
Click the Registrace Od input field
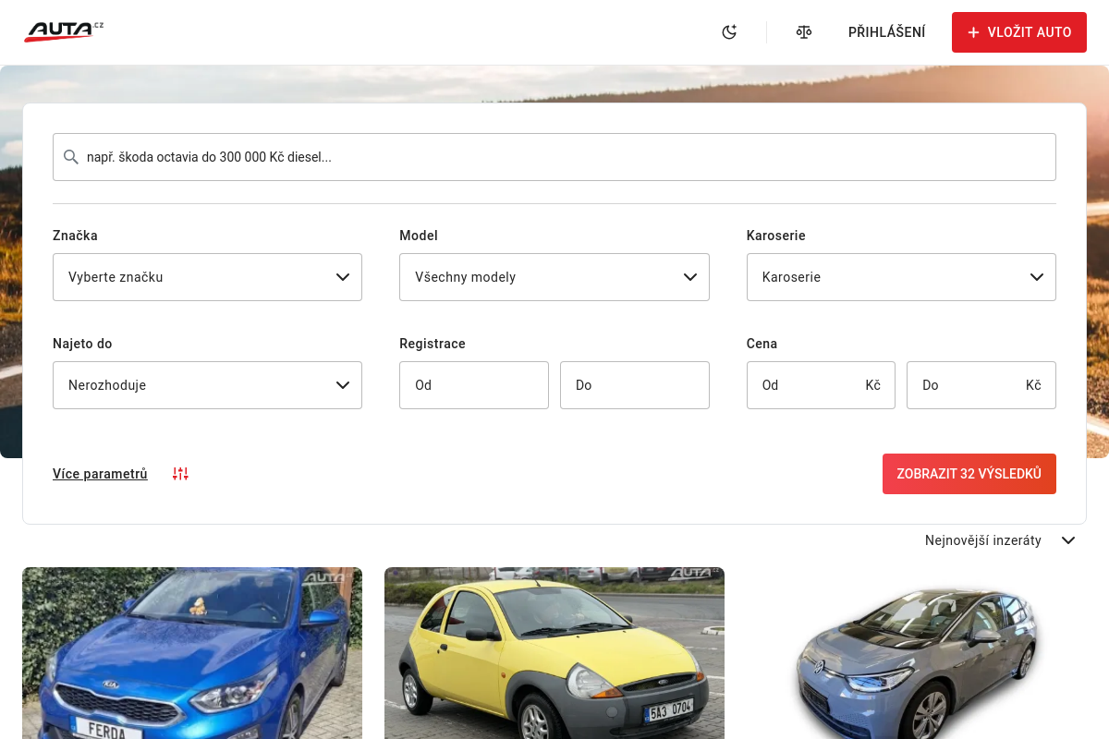click(x=473, y=385)
